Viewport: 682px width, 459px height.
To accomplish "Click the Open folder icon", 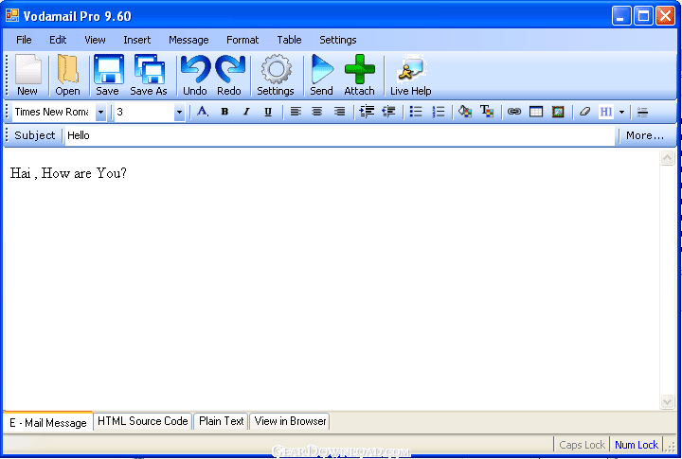I will [67, 75].
